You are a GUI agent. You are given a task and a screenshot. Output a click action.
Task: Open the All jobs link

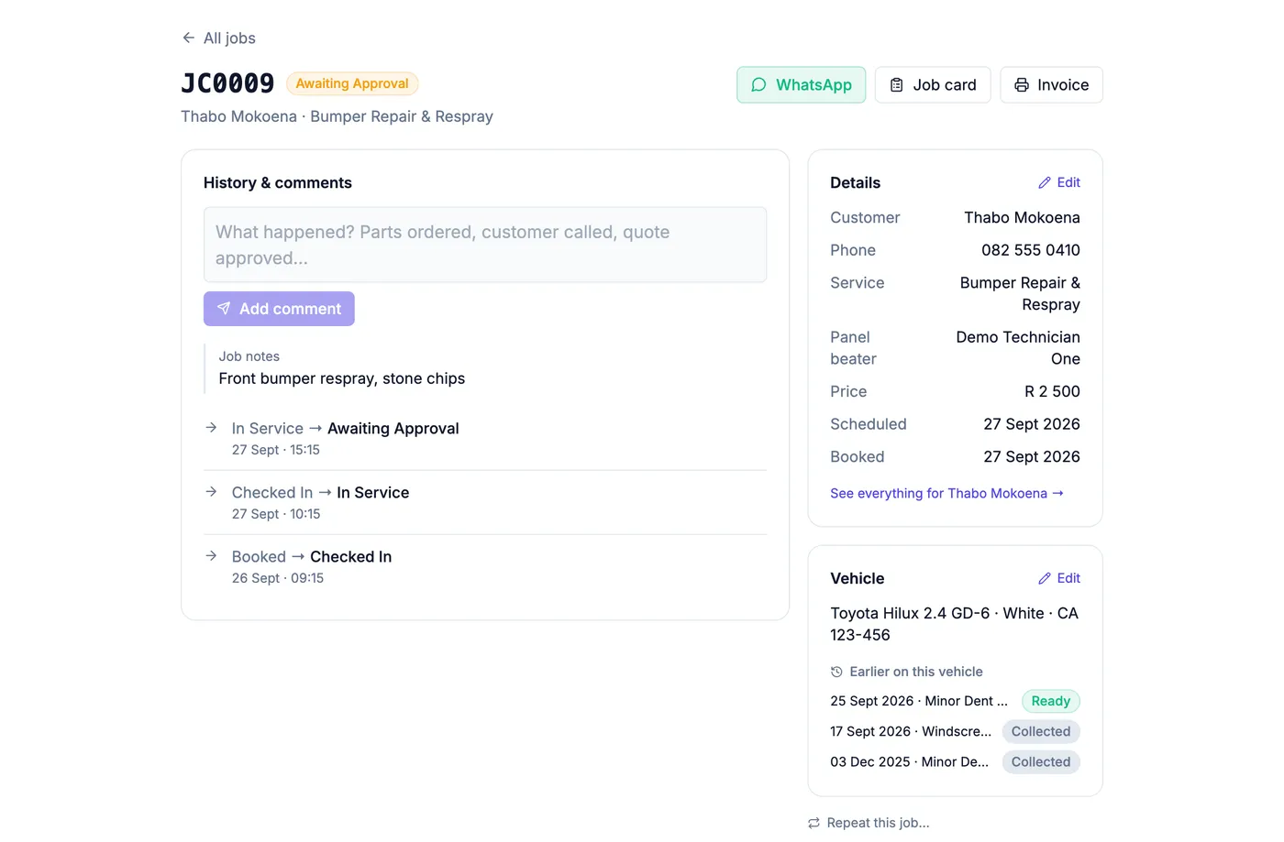[218, 38]
